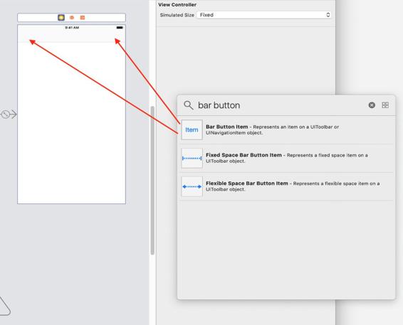Pick the Fixed Space dotted-line icon

pos(192,158)
